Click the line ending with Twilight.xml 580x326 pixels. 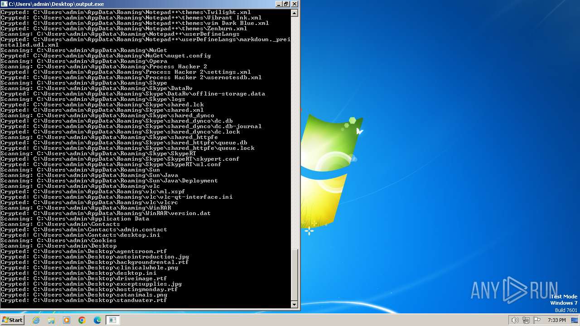pos(126,12)
